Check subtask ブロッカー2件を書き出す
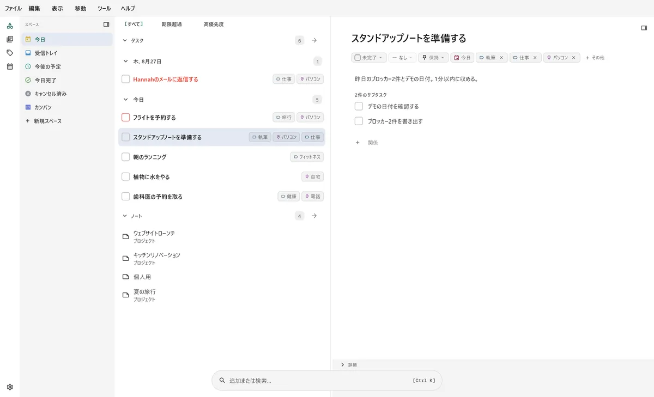The image size is (654, 397). (359, 121)
